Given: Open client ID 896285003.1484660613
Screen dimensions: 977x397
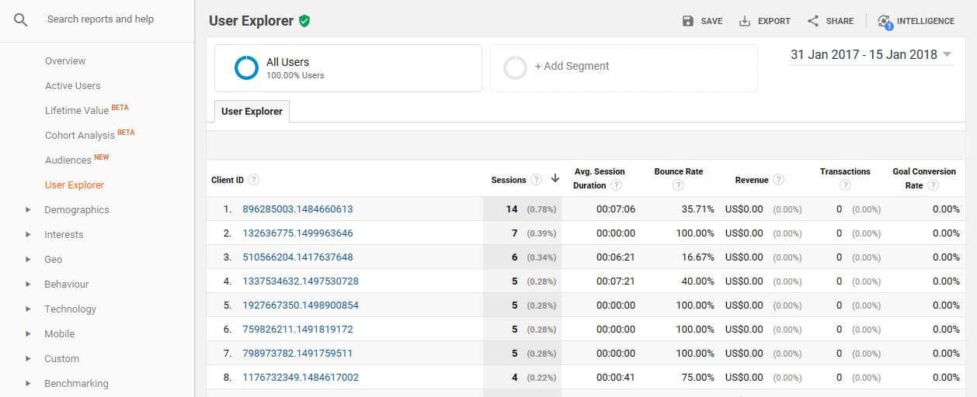Looking at the screenshot, I should [297, 209].
